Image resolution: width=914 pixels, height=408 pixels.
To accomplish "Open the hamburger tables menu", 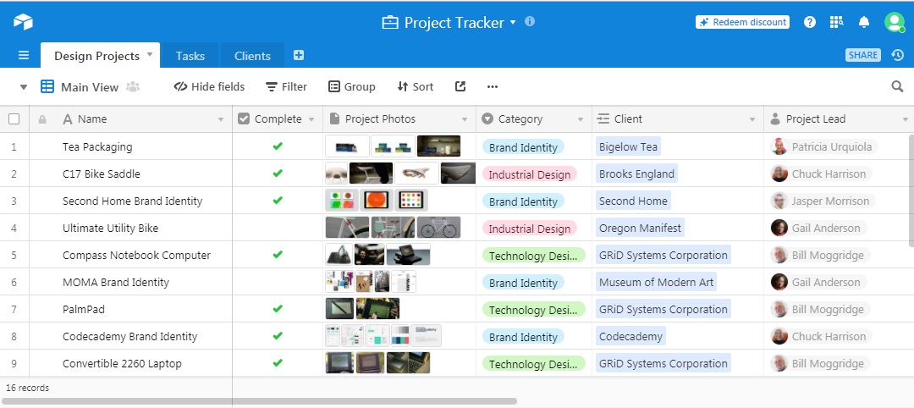I will coord(24,55).
